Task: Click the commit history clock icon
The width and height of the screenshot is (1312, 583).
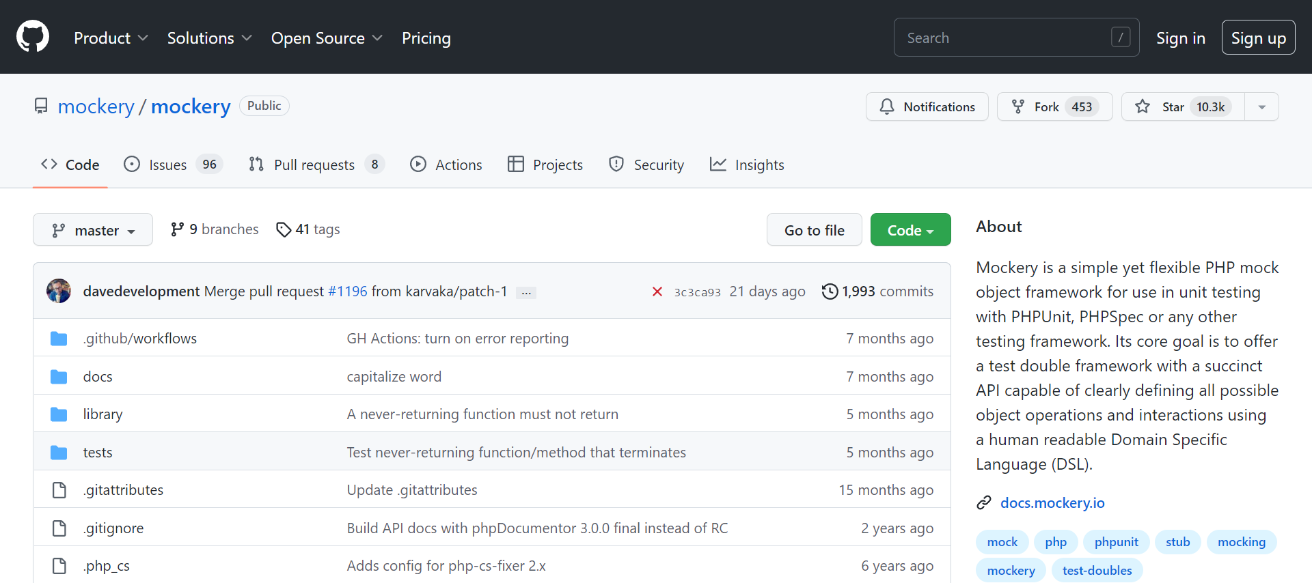Action: (830, 291)
